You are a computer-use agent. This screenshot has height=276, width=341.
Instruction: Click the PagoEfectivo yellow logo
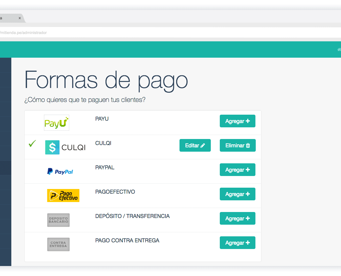tap(63, 195)
